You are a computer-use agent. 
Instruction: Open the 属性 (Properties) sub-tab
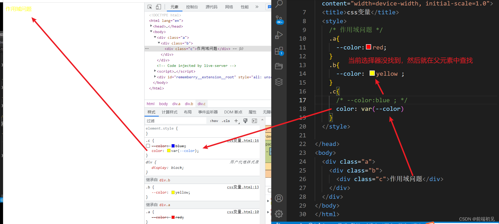253,112
